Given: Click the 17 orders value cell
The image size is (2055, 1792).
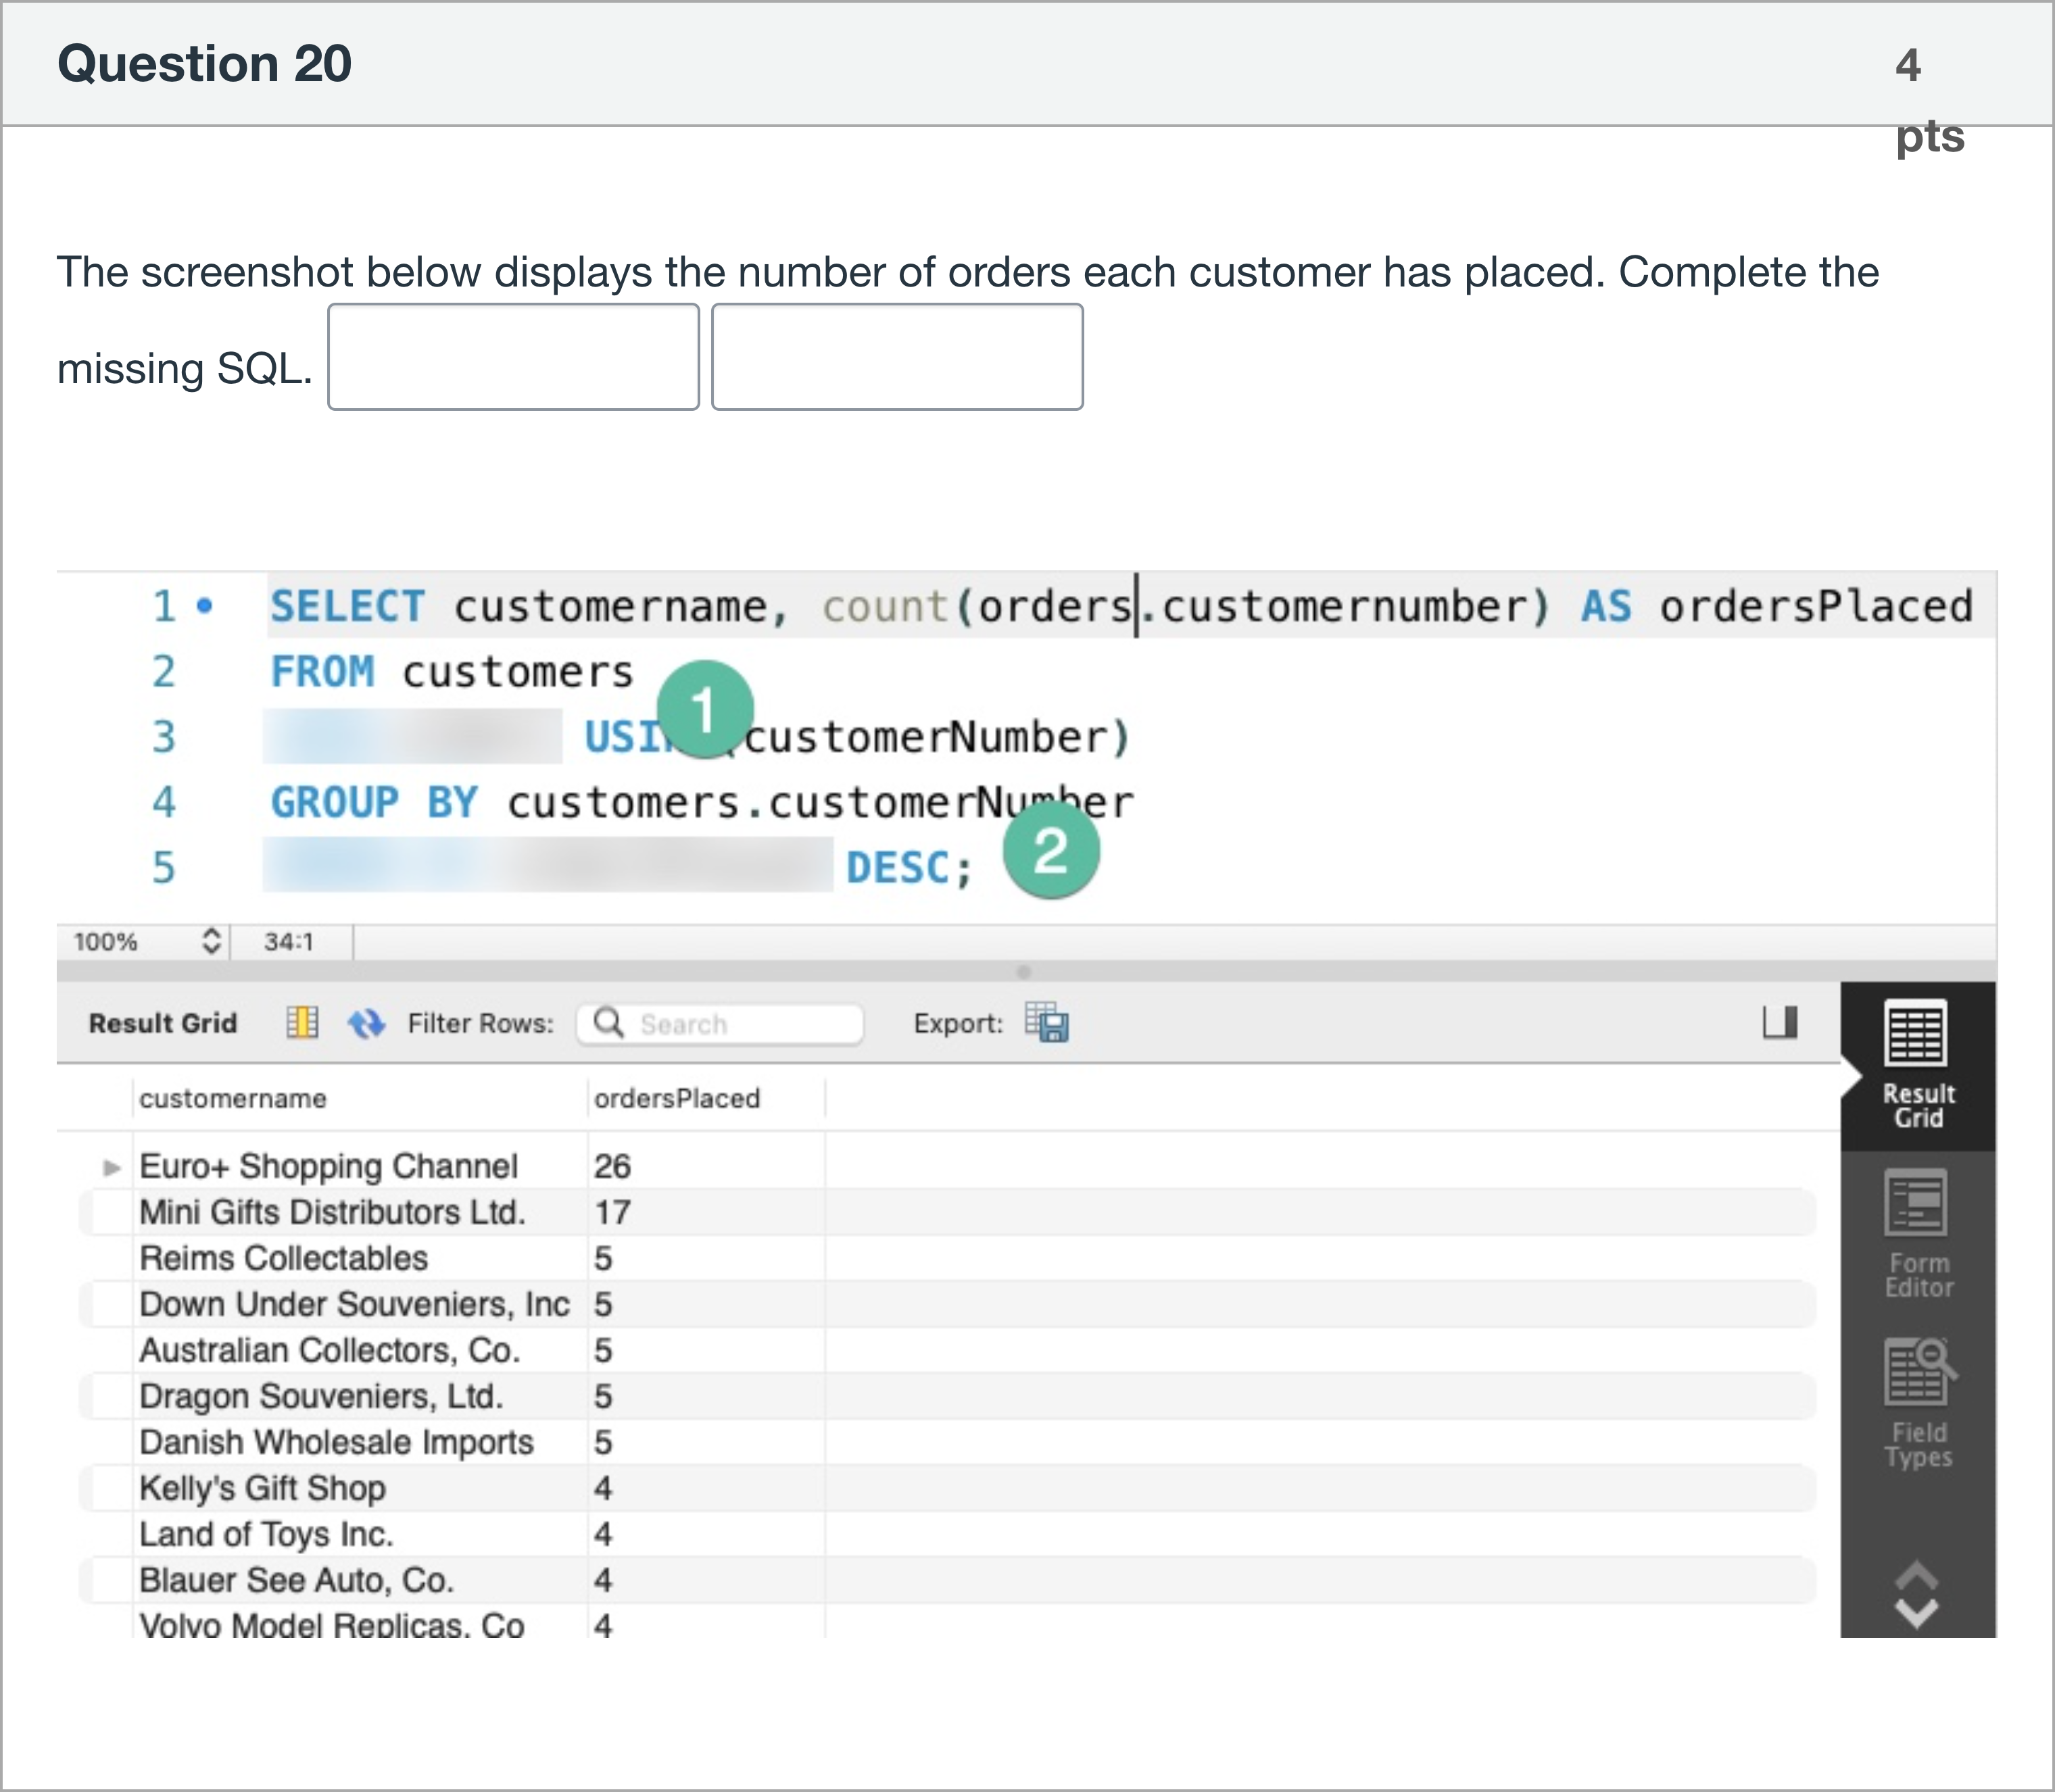Looking at the screenshot, I should 706,1212.
